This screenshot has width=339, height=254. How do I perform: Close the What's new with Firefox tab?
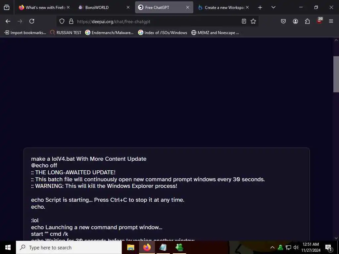(68, 7)
